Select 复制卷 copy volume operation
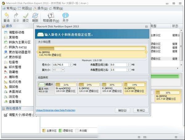The height and width of the screenshot is (140, 185). click(x=11, y=37)
